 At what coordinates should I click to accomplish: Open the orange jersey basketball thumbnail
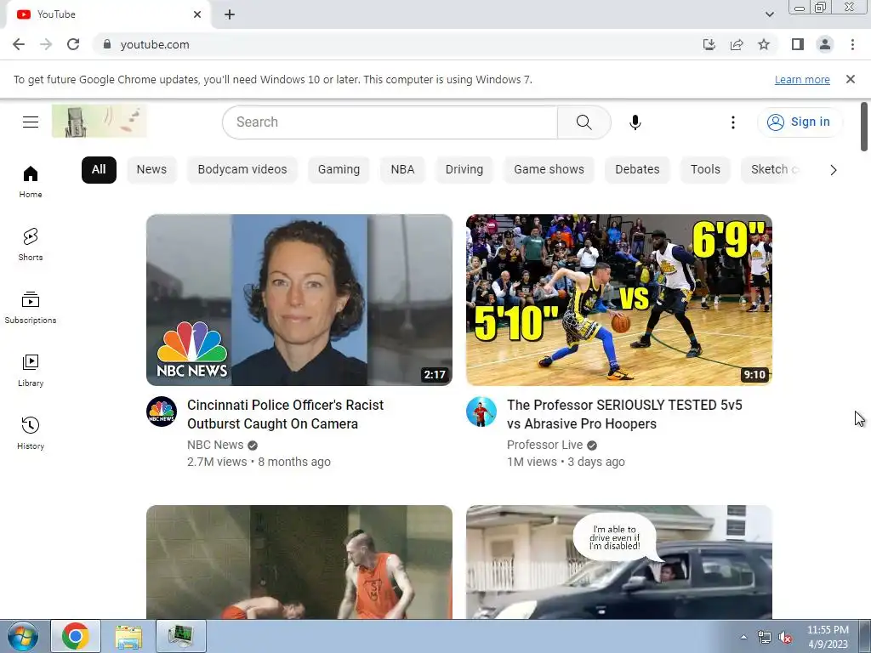pos(299,562)
